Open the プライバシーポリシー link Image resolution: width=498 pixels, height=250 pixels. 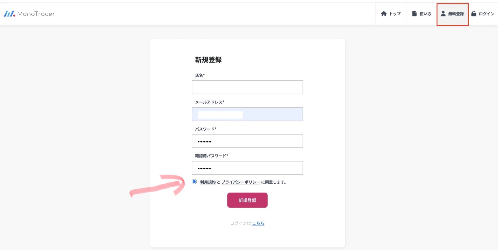[241, 182]
